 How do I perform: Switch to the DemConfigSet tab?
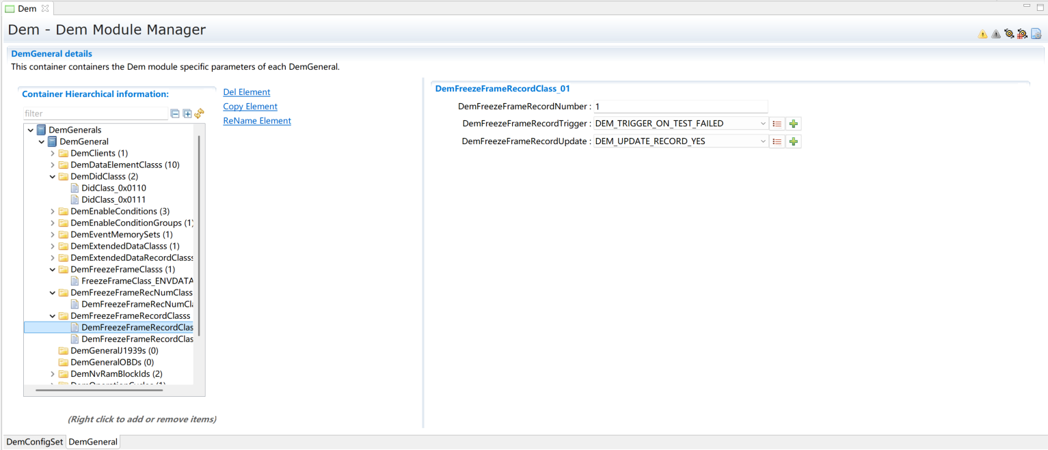[34, 442]
